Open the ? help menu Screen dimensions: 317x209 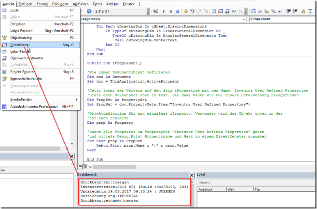point(139,4)
